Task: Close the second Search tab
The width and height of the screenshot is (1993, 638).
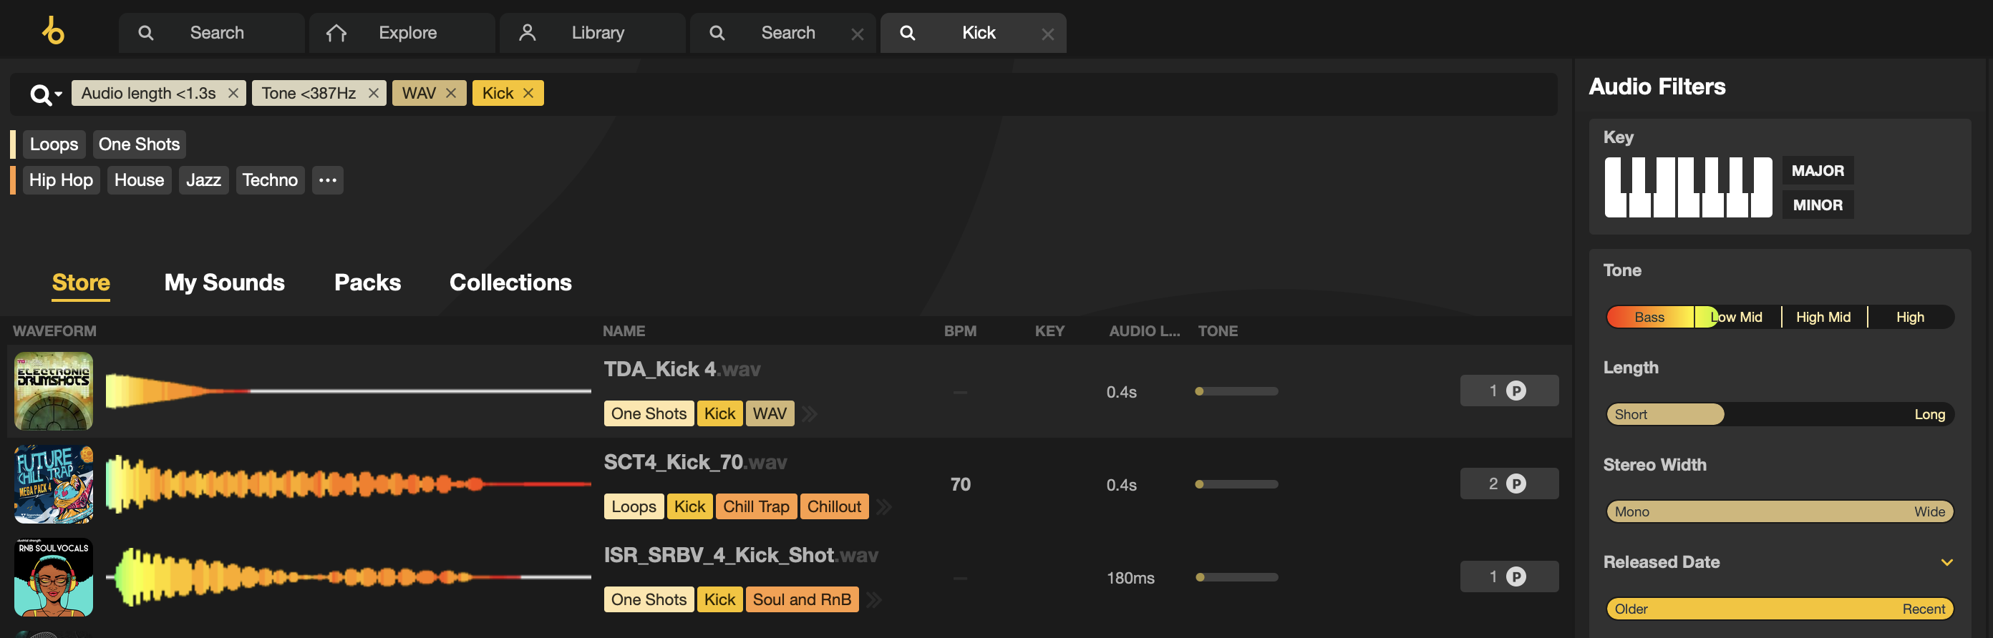Action: tap(856, 34)
